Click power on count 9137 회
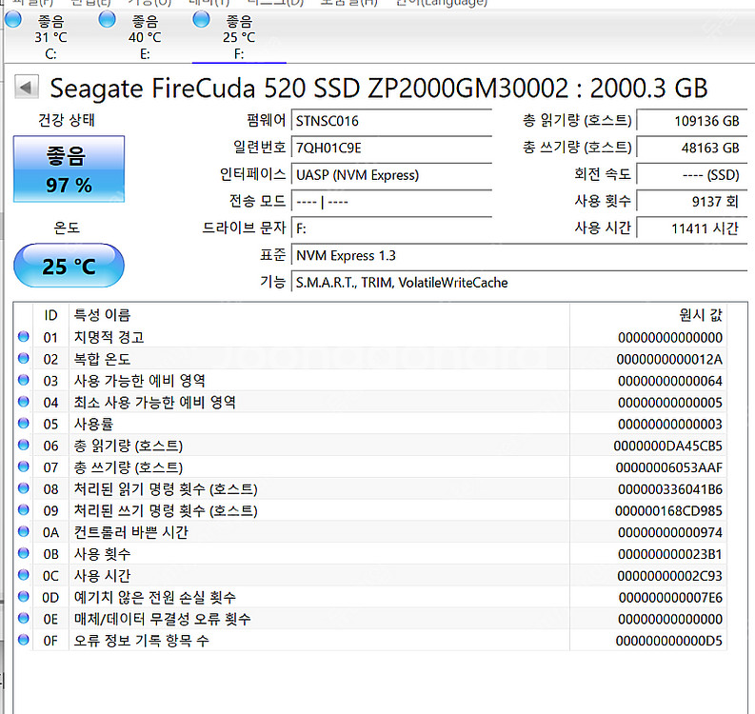The width and height of the screenshot is (755, 714). [692, 201]
